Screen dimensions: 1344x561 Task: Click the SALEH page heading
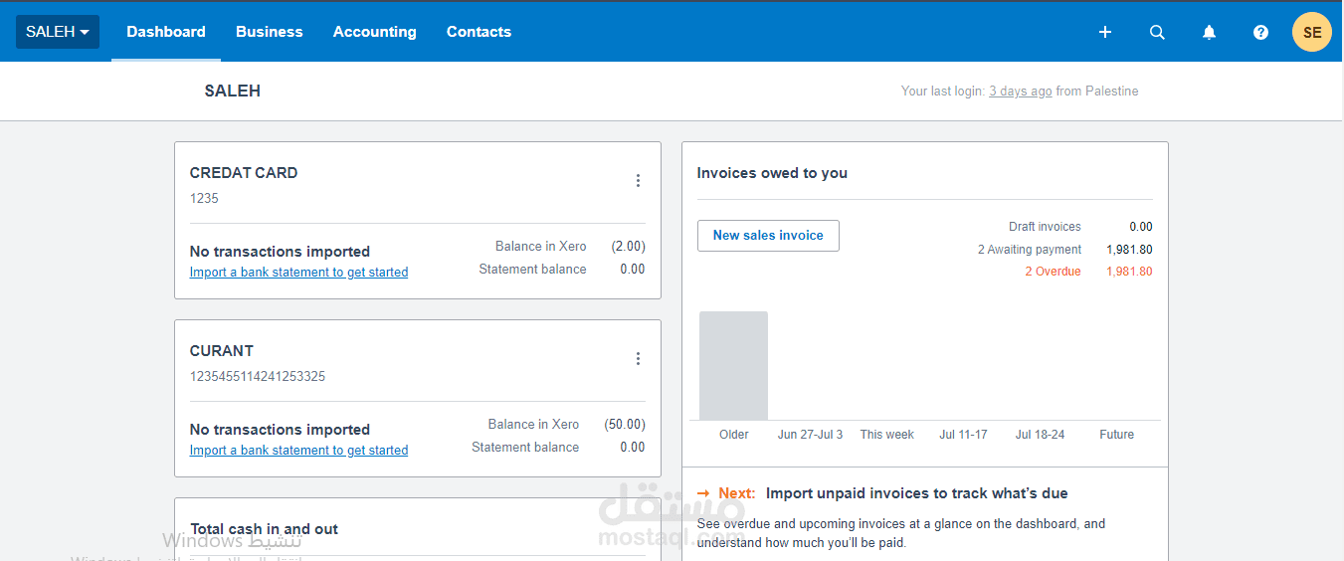pyautogui.click(x=233, y=92)
